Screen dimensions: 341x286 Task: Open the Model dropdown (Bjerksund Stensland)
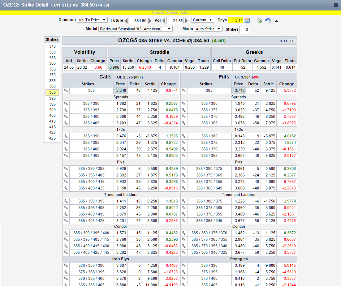[135, 29]
